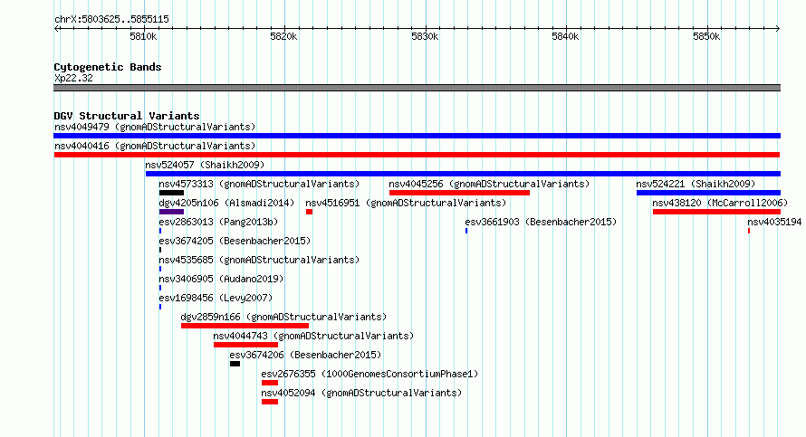Select the red dgv2859n166 variant bar
This screenshot has width=806, height=437.
[245, 326]
